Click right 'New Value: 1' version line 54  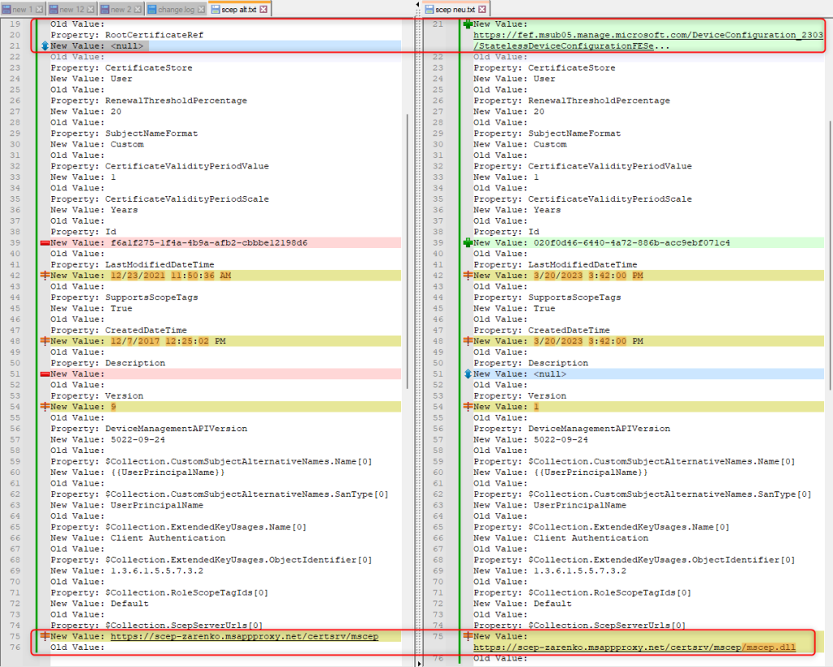506,407
